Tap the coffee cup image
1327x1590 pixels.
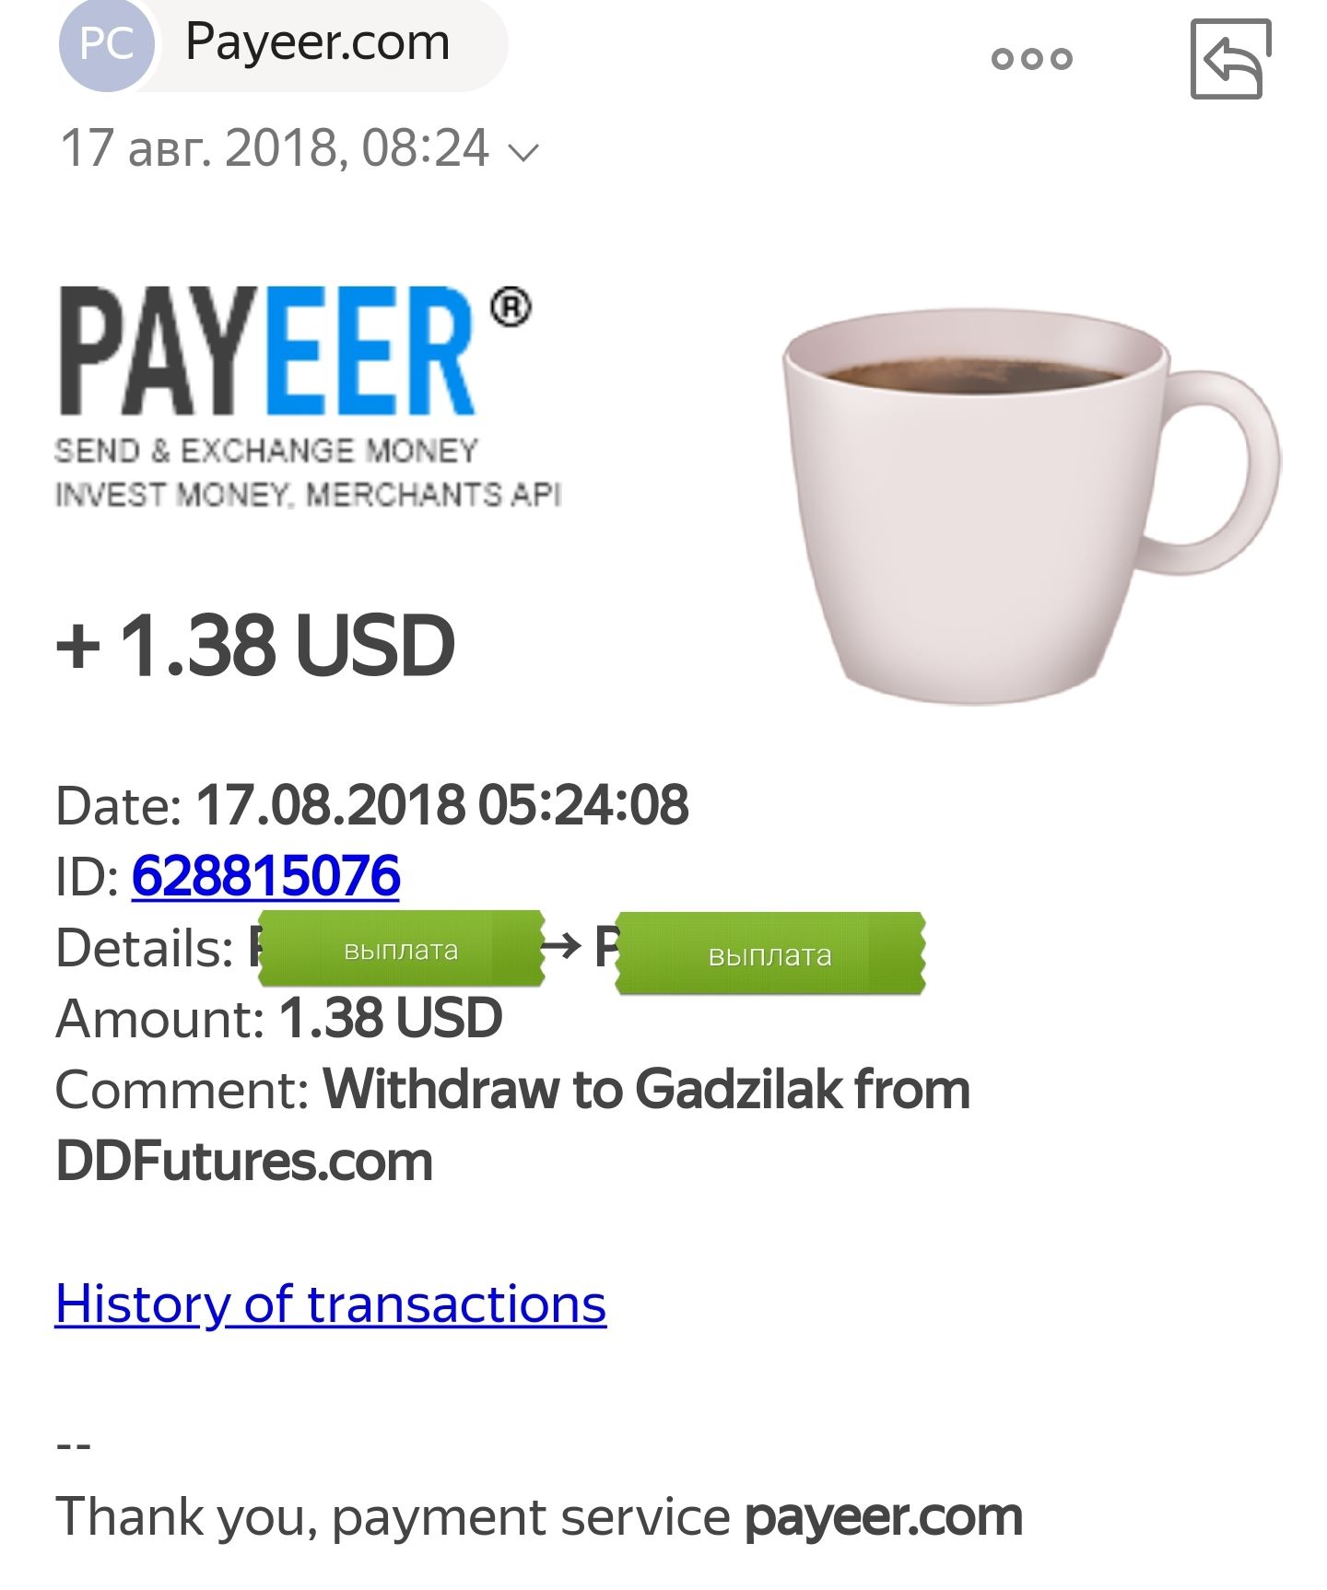pyautogui.click(x=1030, y=506)
